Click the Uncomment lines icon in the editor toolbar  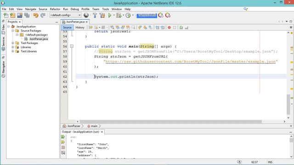point(187,27)
